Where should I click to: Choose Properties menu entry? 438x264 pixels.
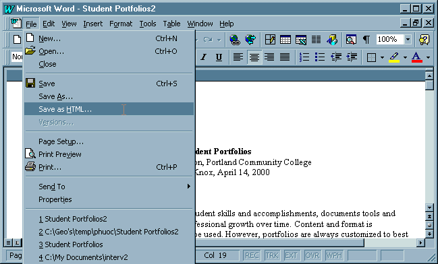point(109,199)
